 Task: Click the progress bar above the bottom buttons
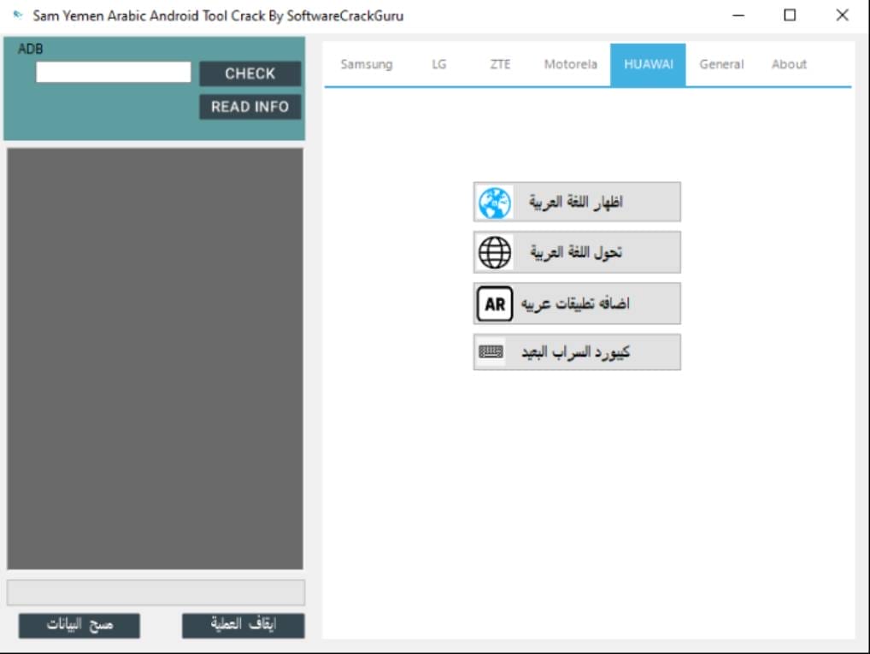[156, 592]
